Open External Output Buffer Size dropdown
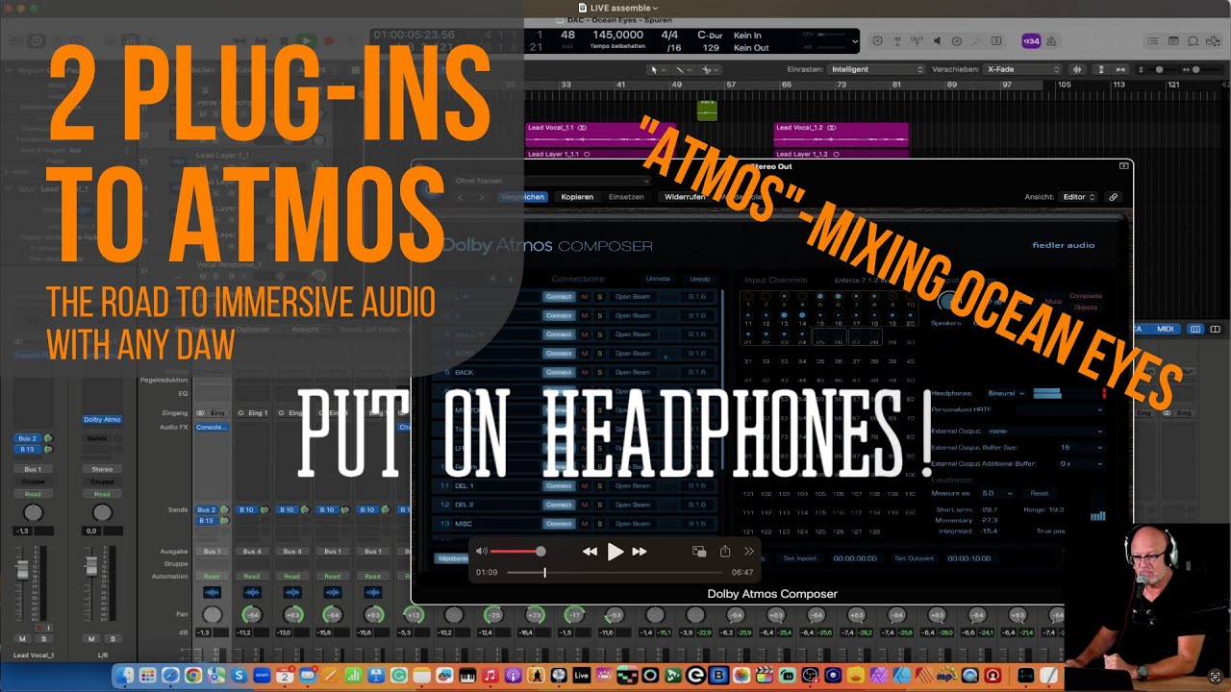 click(x=1080, y=448)
